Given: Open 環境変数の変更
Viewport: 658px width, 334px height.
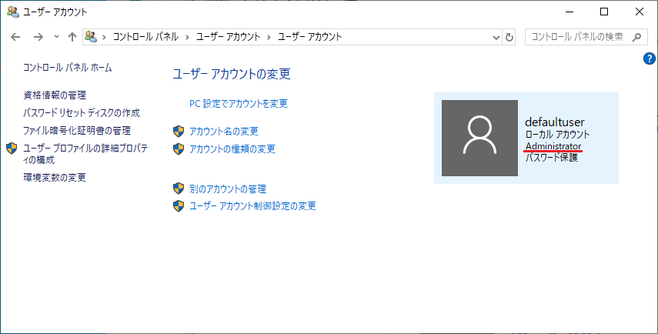Looking at the screenshot, I should [x=55, y=178].
